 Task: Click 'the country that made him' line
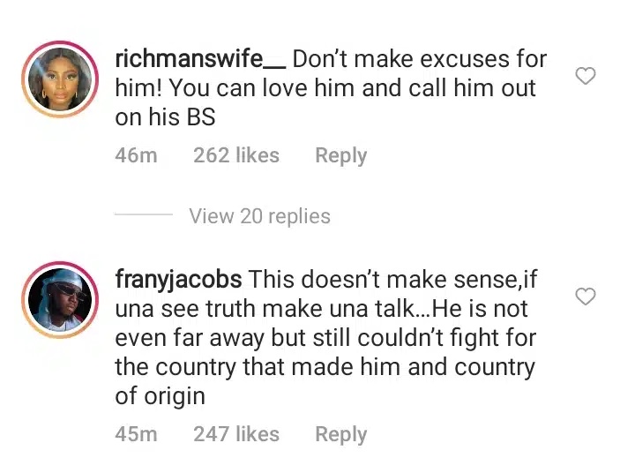[325, 366]
